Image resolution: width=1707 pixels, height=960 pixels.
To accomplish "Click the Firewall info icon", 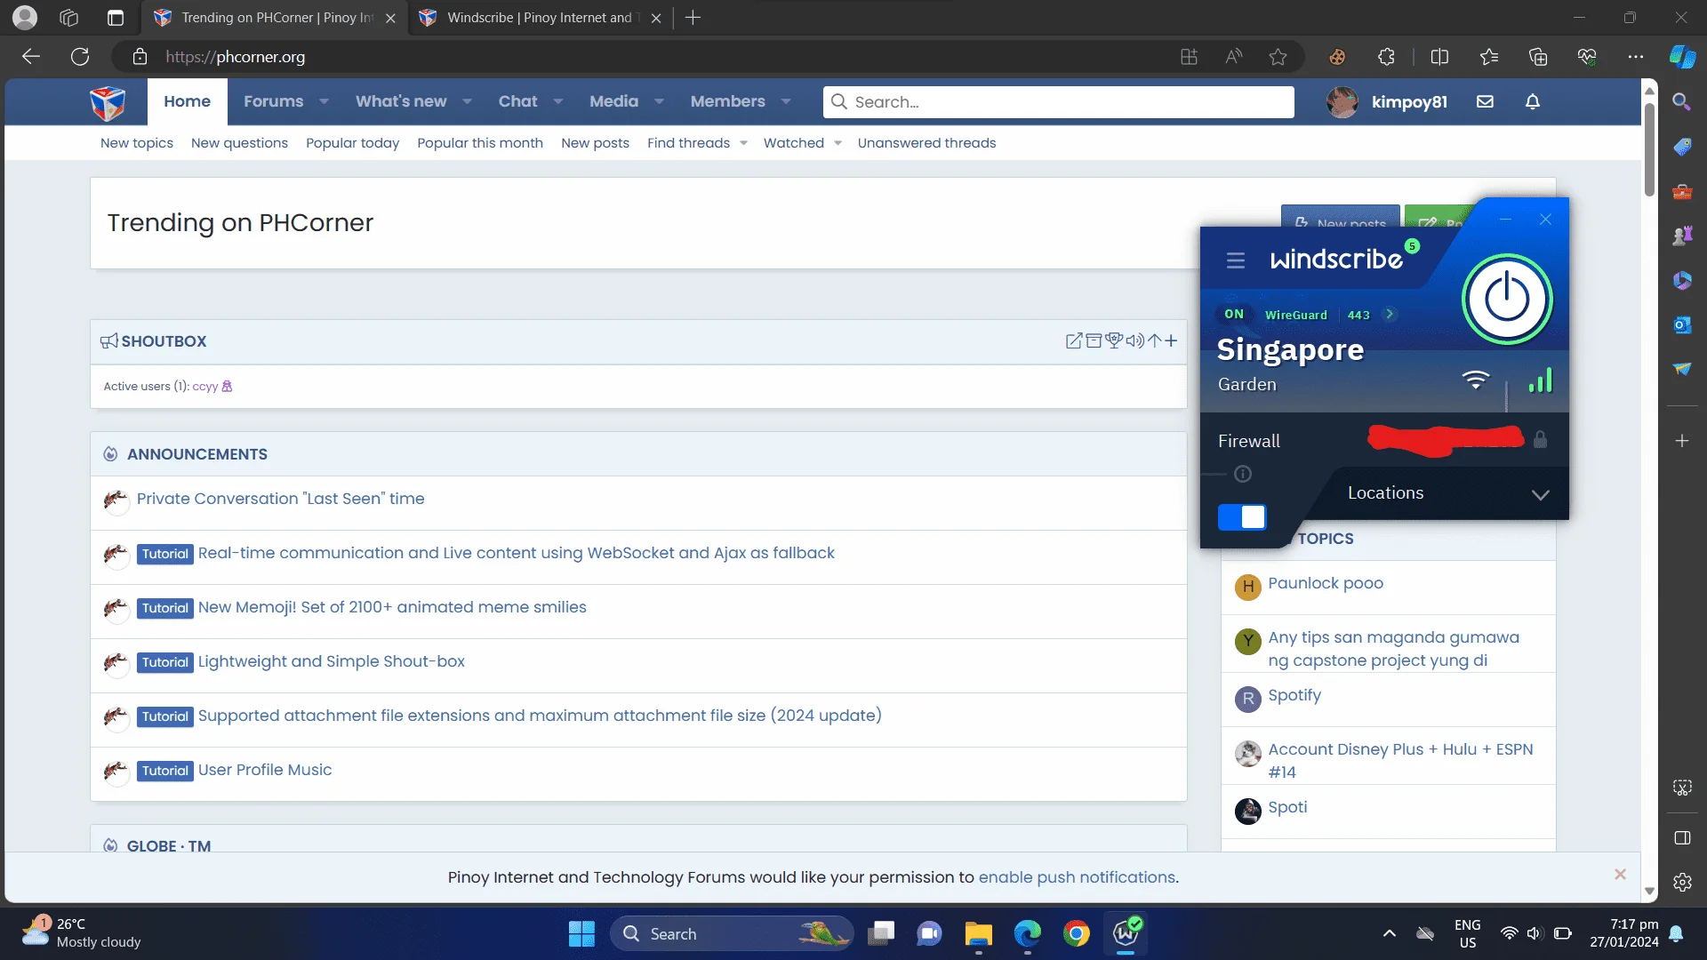I will pyautogui.click(x=1243, y=474).
